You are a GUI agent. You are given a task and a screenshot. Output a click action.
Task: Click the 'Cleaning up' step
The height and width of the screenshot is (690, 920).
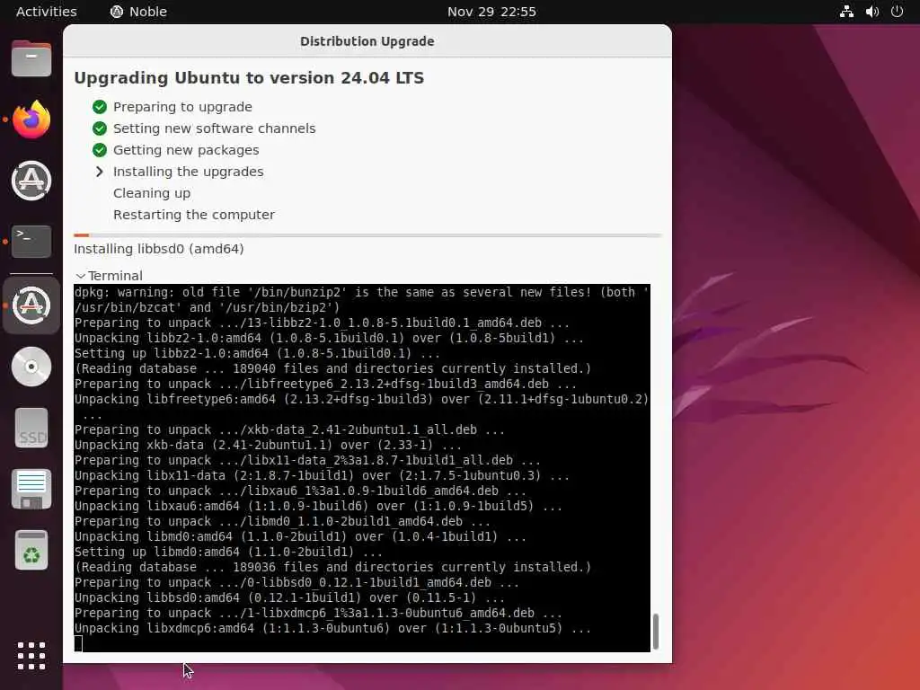point(151,193)
